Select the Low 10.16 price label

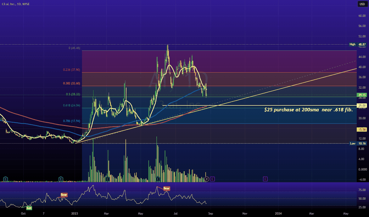coord(358,143)
